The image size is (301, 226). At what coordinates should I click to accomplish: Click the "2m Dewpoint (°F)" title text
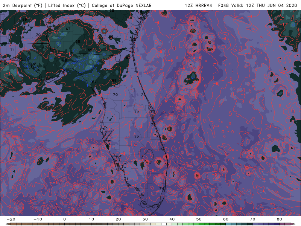pos(23,6)
